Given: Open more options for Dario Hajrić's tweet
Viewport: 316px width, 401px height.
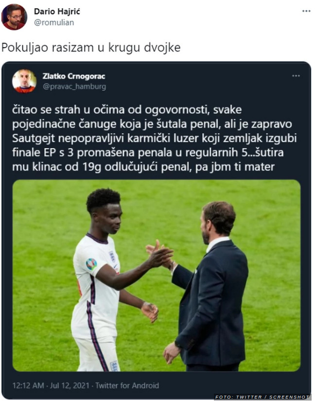Looking at the screenshot, I should tap(306, 11).
